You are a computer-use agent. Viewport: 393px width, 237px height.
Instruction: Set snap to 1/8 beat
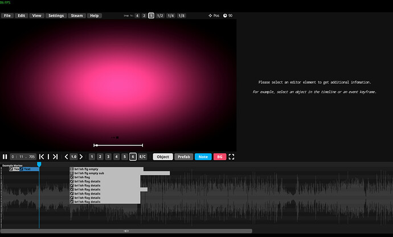tap(181, 16)
